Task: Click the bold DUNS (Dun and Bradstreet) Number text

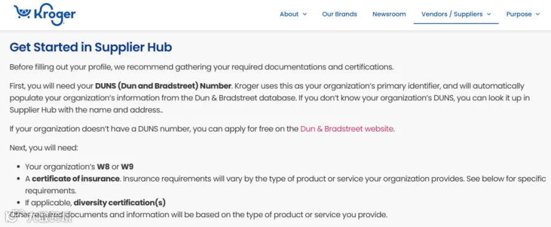Action: 163,86
